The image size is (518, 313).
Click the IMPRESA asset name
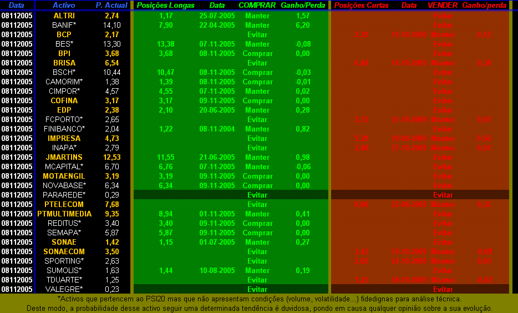pos(64,138)
